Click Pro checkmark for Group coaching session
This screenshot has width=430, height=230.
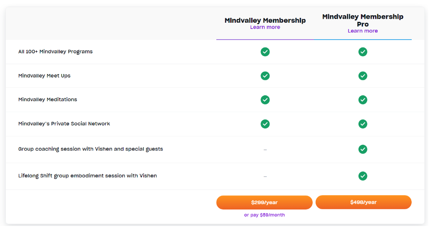(x=363, y=149)
